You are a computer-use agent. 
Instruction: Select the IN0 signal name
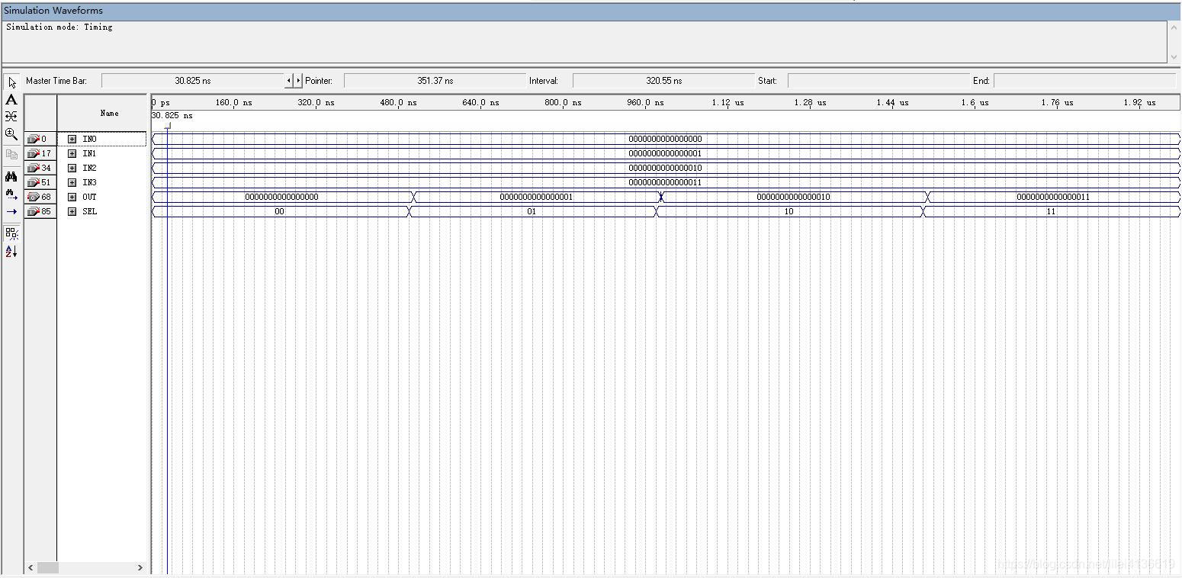tap(89, 139)
